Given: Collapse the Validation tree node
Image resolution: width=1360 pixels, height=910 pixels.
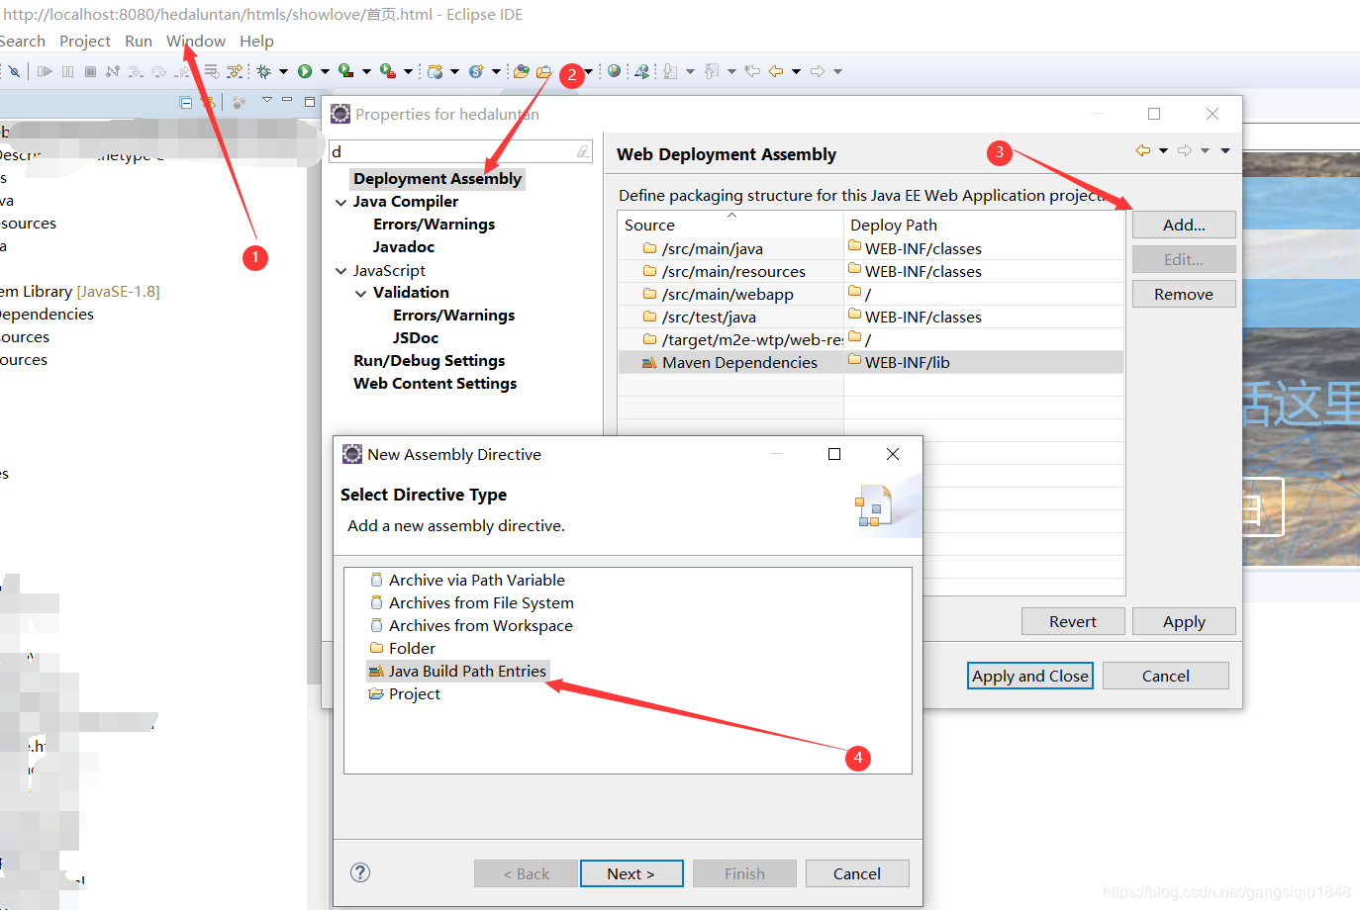Looking at the screenshot, I should click(361, 293).
